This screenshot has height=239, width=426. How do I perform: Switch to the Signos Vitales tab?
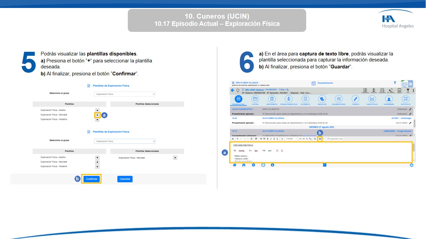pos(372,99)
